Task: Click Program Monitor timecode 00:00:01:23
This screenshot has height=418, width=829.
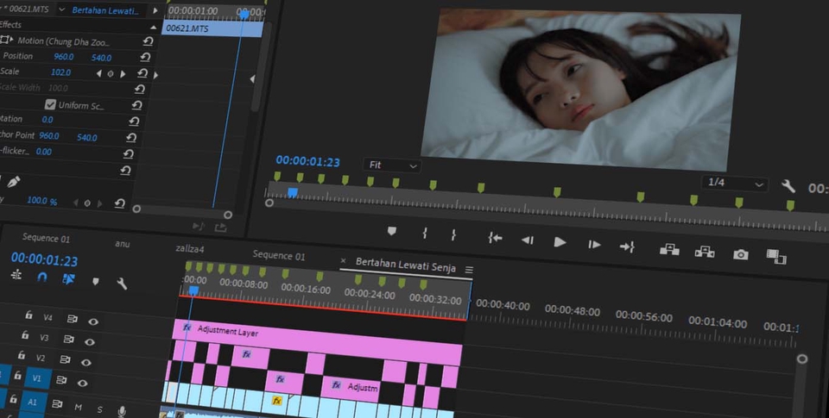Action: (x=307, y=161)
